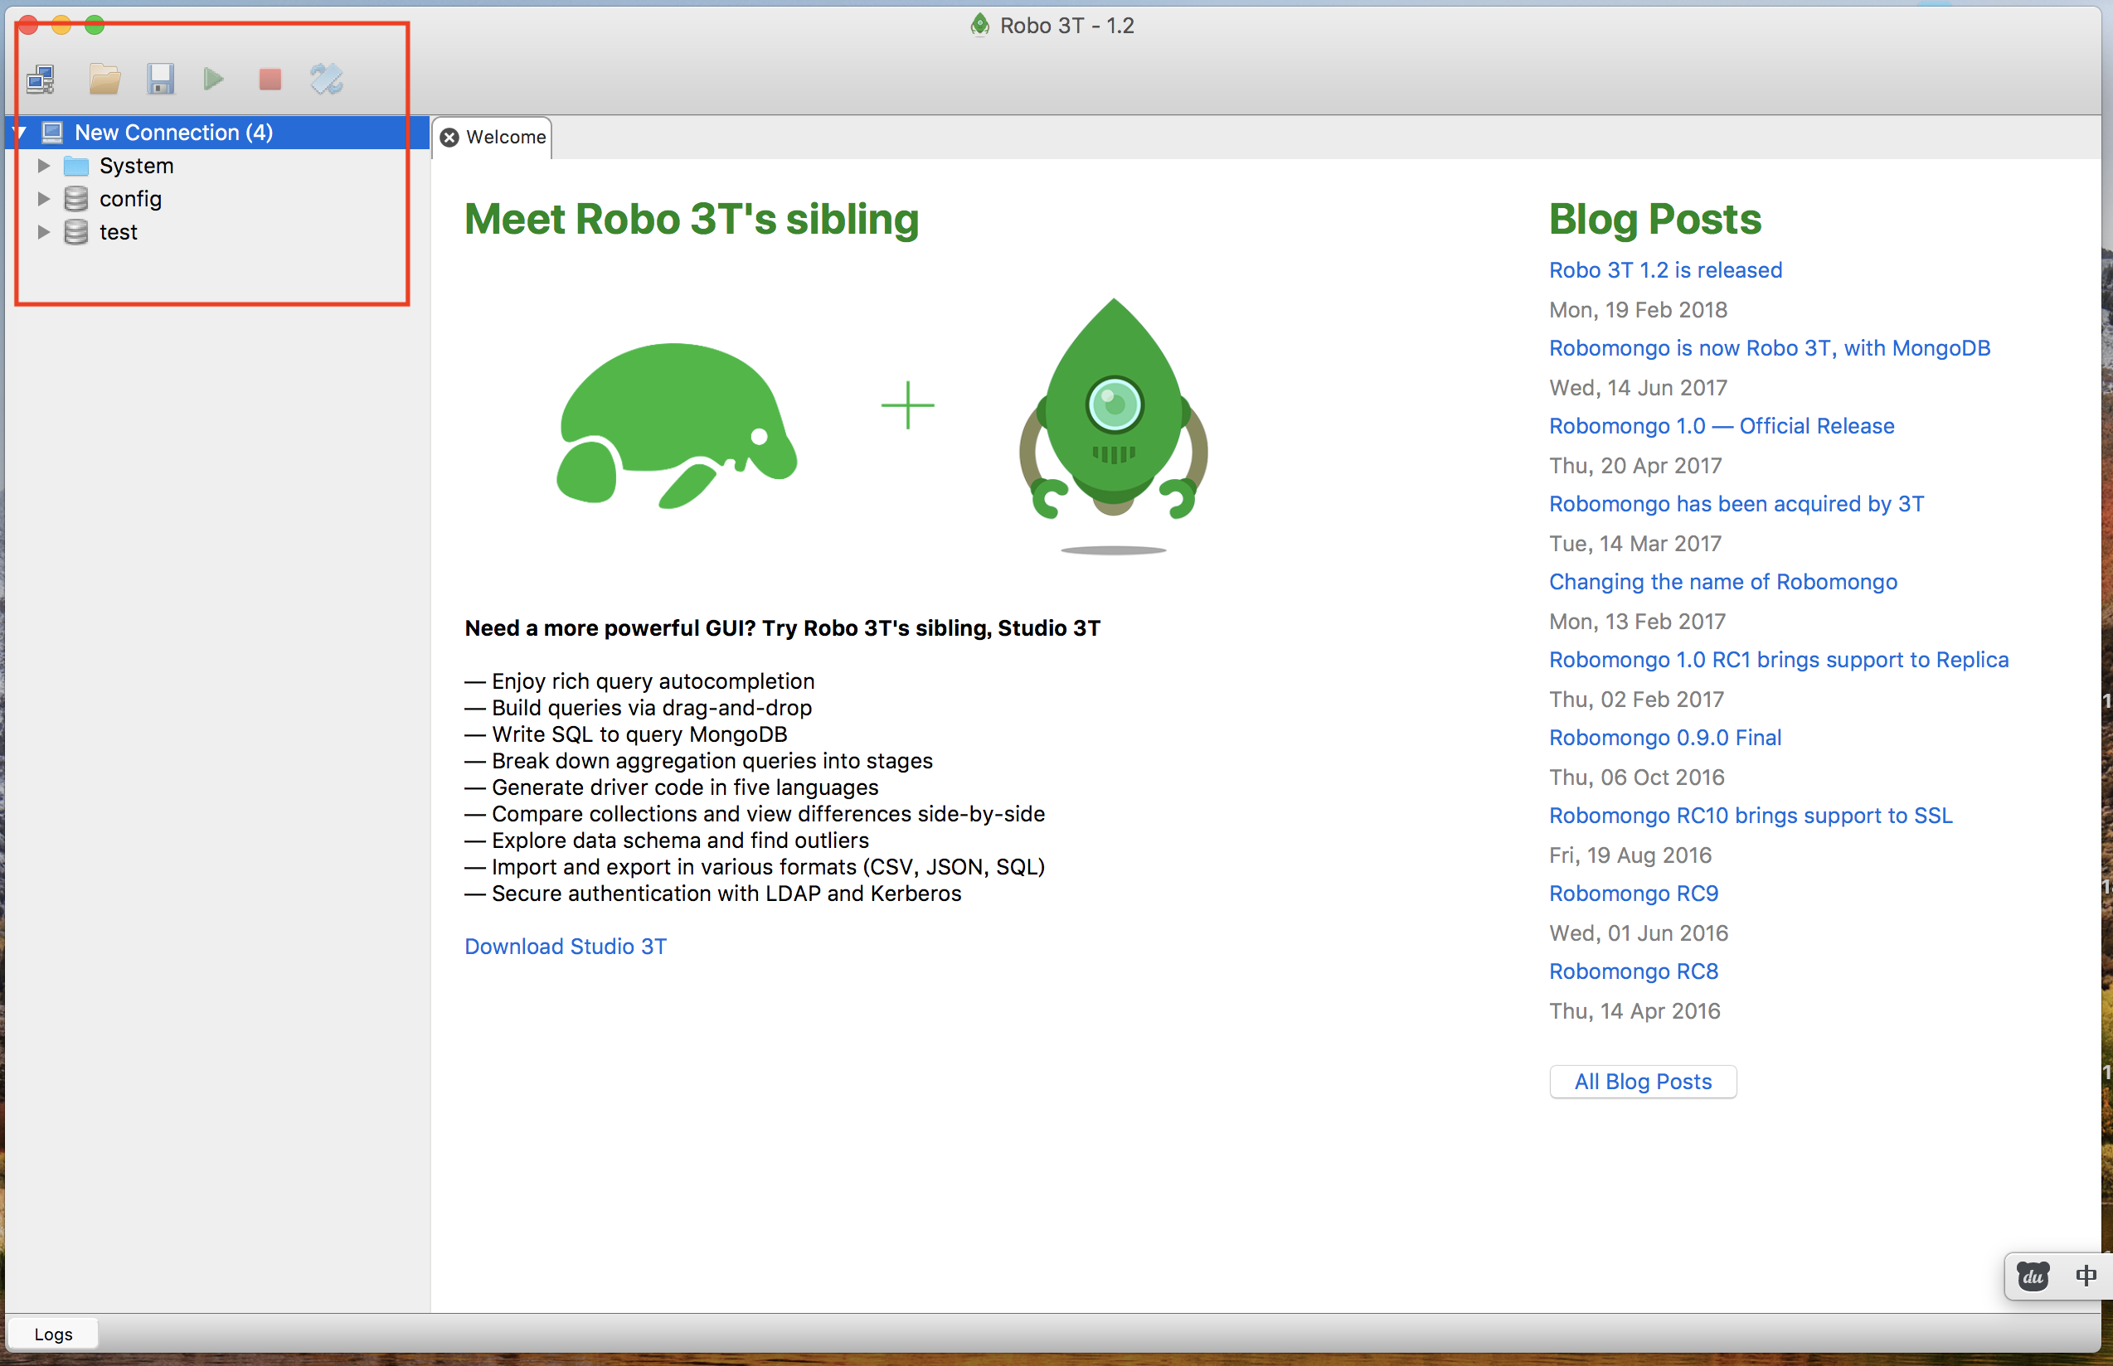Click the Robo 3T rocket robot image
This screenshot has width=2113, height=1366.
(1114, 426)
